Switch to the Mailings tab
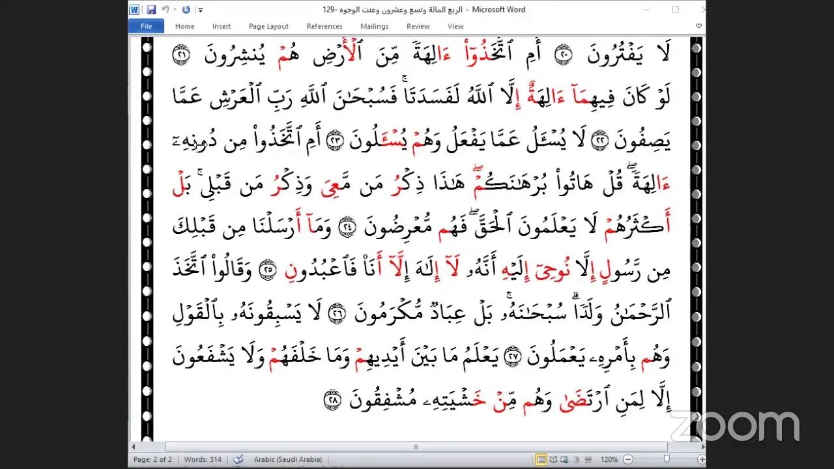This screenshot has height=469, width=834. (x=375, y=26)
